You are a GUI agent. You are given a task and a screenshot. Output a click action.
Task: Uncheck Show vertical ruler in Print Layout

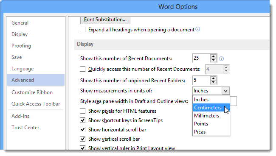(82, 148)
